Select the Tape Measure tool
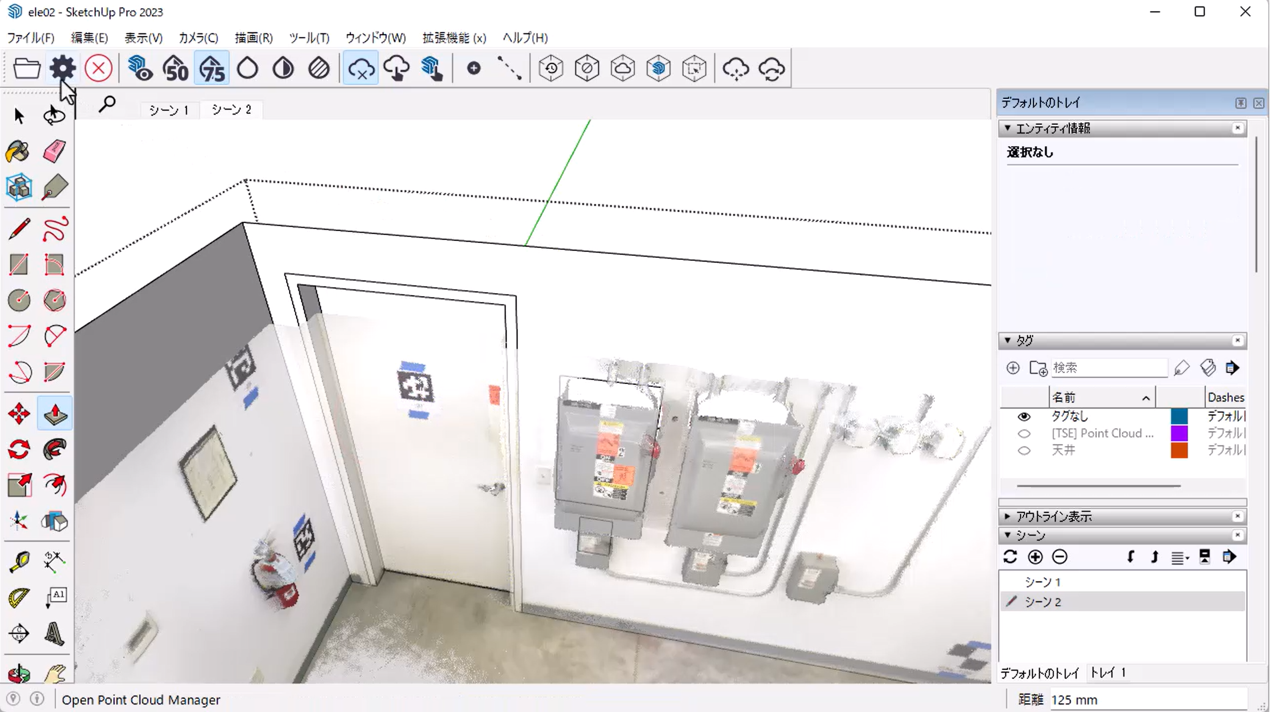Viewport: 1271px width, 712px height. coord(19,562)
